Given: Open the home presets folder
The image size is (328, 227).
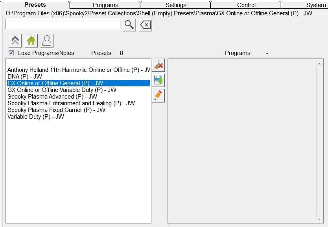Looking at the screenshot, I should [31, 41].
